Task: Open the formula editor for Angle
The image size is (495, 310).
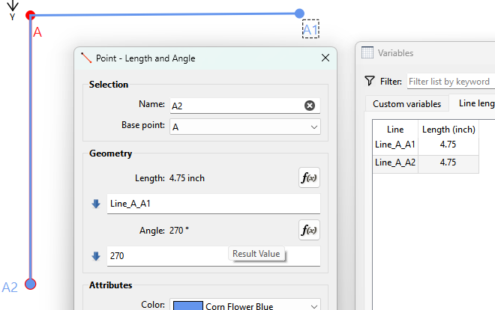Action: click(309, 230)
